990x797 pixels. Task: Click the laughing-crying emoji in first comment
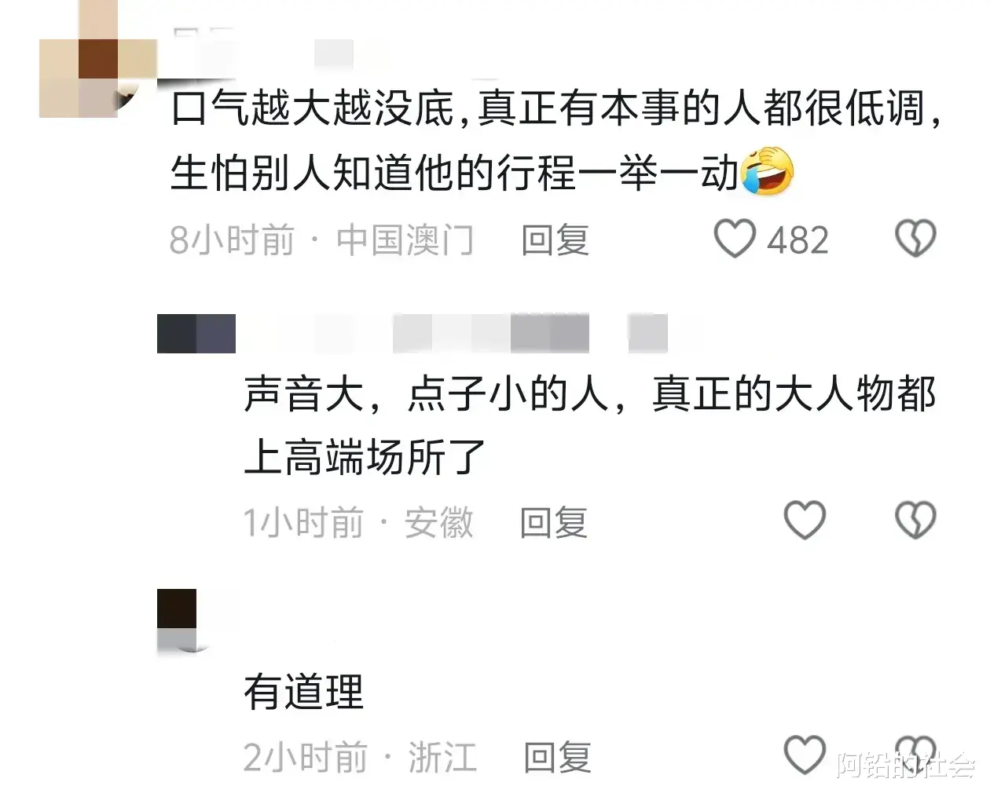pos(767,171)
